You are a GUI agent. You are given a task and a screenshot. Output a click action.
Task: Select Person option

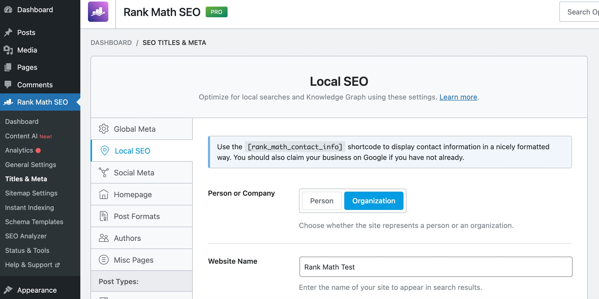click(322, 201)
